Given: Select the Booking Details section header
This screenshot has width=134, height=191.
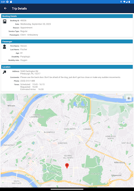Looking at the screenshot, I should [x=67, y=16].
